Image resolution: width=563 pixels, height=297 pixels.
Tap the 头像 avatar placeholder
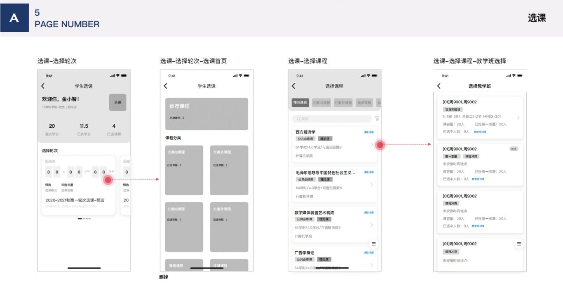click(117, 102)
